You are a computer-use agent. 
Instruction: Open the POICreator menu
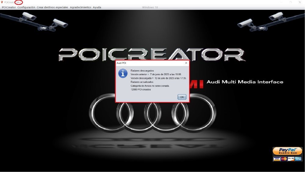click(9, 7)
